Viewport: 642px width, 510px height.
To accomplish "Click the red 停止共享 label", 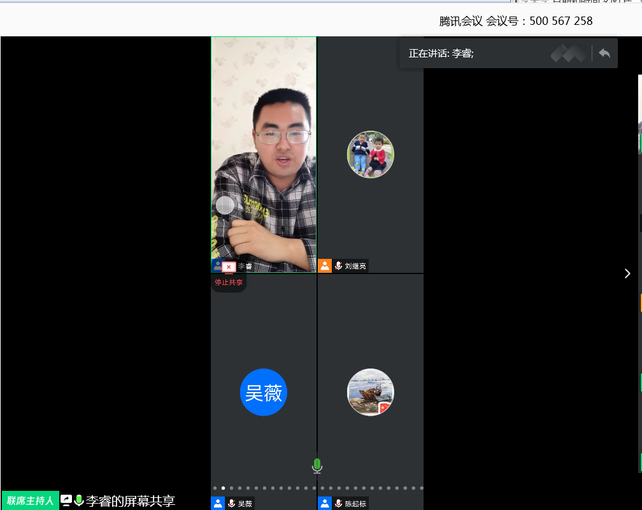I will click(229, 282).
